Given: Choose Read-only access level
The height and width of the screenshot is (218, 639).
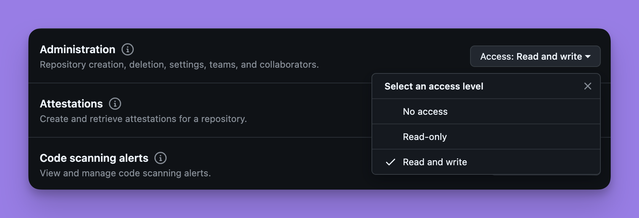Looking at the screenshot, I should tap(486, 137).
